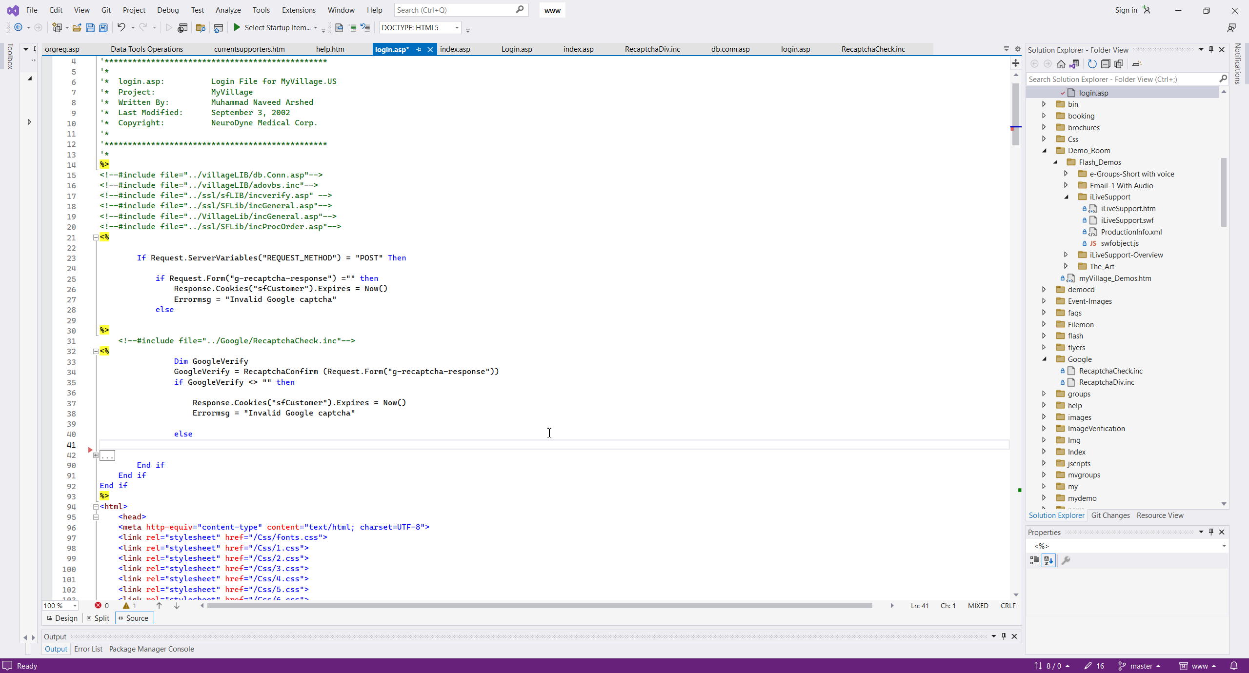
Task: Open the DOCTYPE: HTML5 dropdown
Action: [457, 28]
